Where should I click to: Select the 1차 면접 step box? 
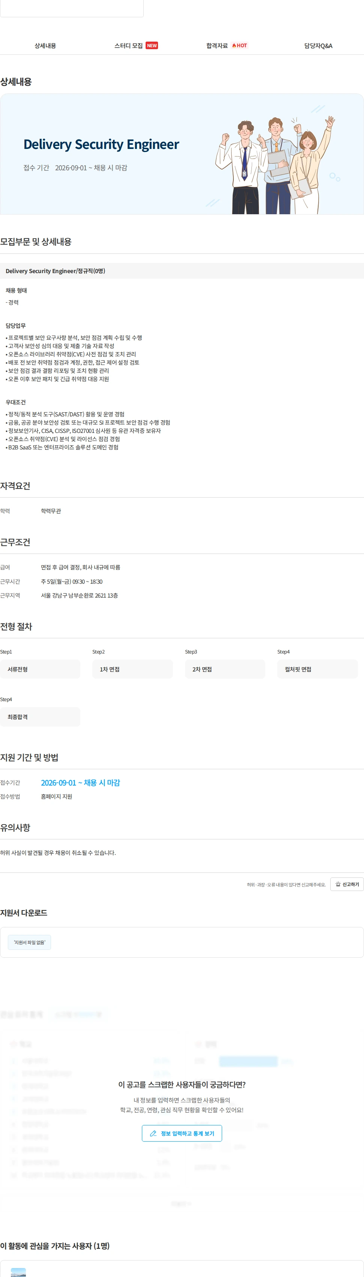pyautogui.click(x=132, y=669)
